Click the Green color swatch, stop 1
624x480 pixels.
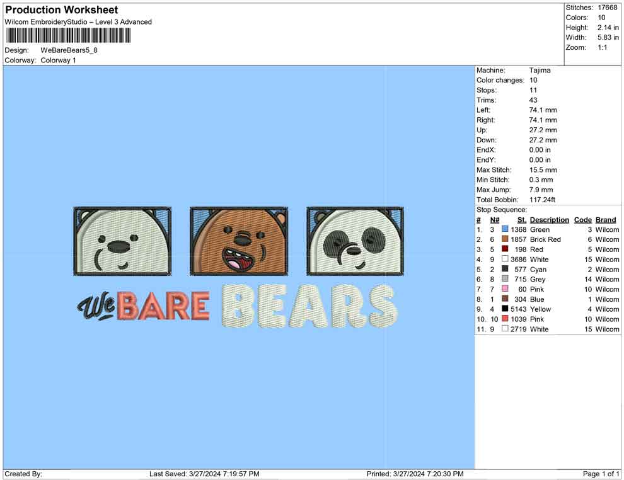pos(505,229)
